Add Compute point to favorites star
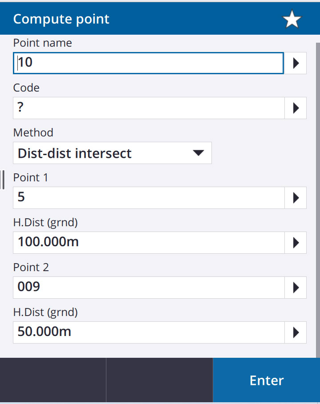Image resolution: width=320 pixels, height=404 pixels. point(292,19)
